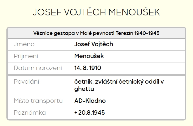This screenshot has width=193, height=126.
Task: Click the Jméno field label
Action: [x=24, y=44]
